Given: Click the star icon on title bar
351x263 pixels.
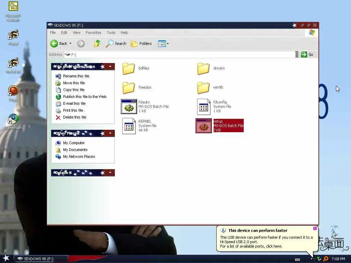Looking at the screenshot, I should 294,25.
